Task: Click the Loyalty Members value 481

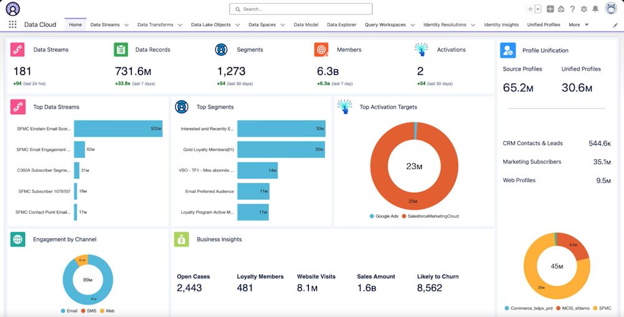Action: (245, 288)
